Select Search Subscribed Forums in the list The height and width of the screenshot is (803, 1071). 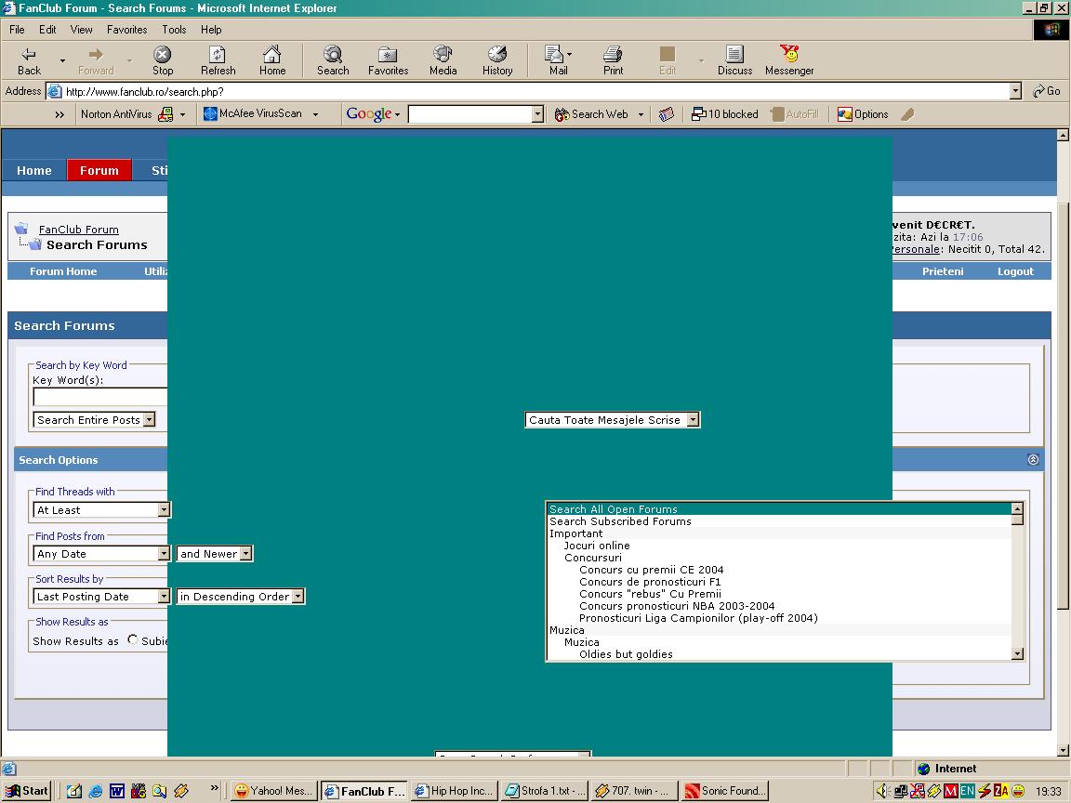point(779,521)
